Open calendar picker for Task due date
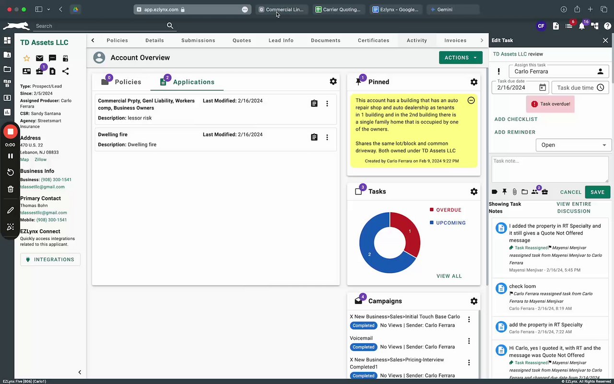 [543, 87]
